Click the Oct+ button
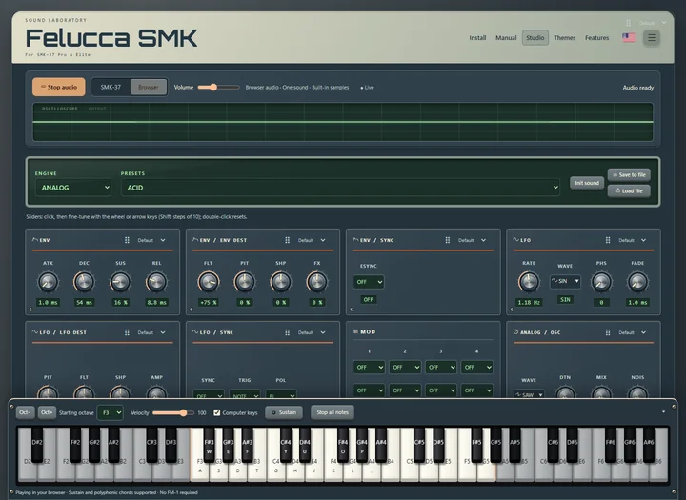686x500 pixels. tap(47, 412)
